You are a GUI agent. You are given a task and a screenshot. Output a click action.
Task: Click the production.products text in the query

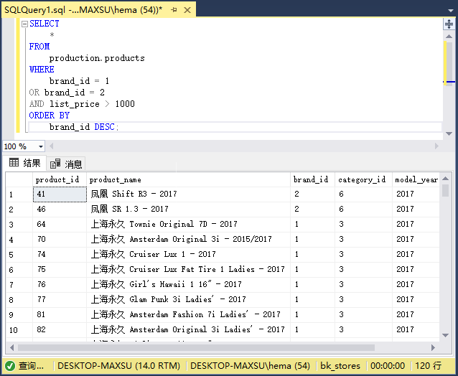(97, 58)
